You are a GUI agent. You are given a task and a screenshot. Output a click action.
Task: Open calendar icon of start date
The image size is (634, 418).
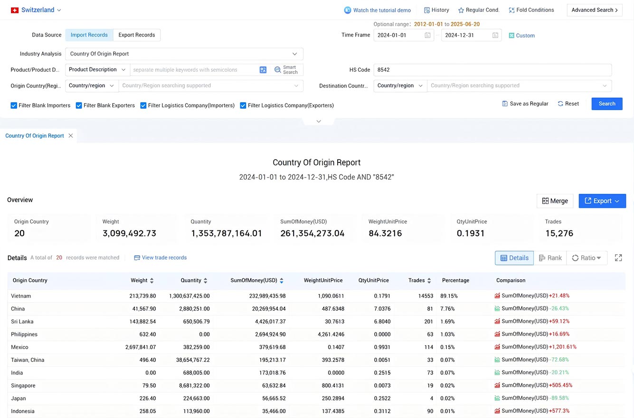428,35
